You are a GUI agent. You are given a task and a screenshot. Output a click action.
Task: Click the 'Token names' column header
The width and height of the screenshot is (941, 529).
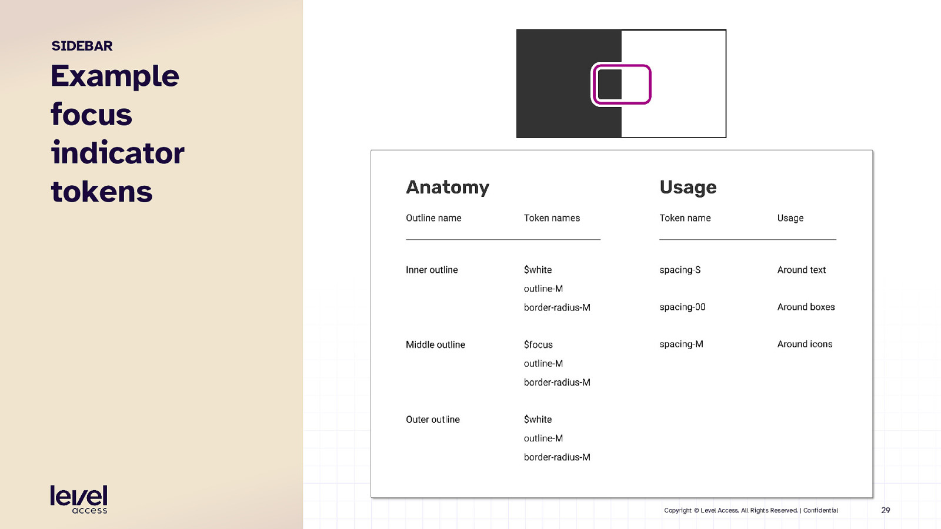click(x=552, y=218)
